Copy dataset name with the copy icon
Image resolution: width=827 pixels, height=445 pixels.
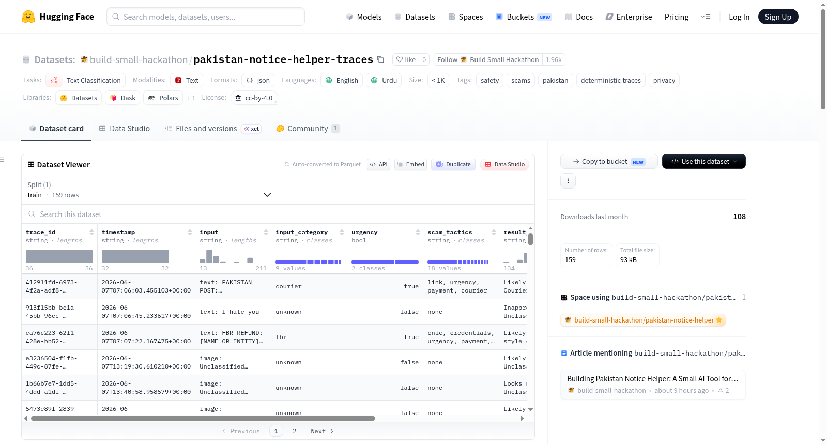pyautogui.click(x=380, y=59)
